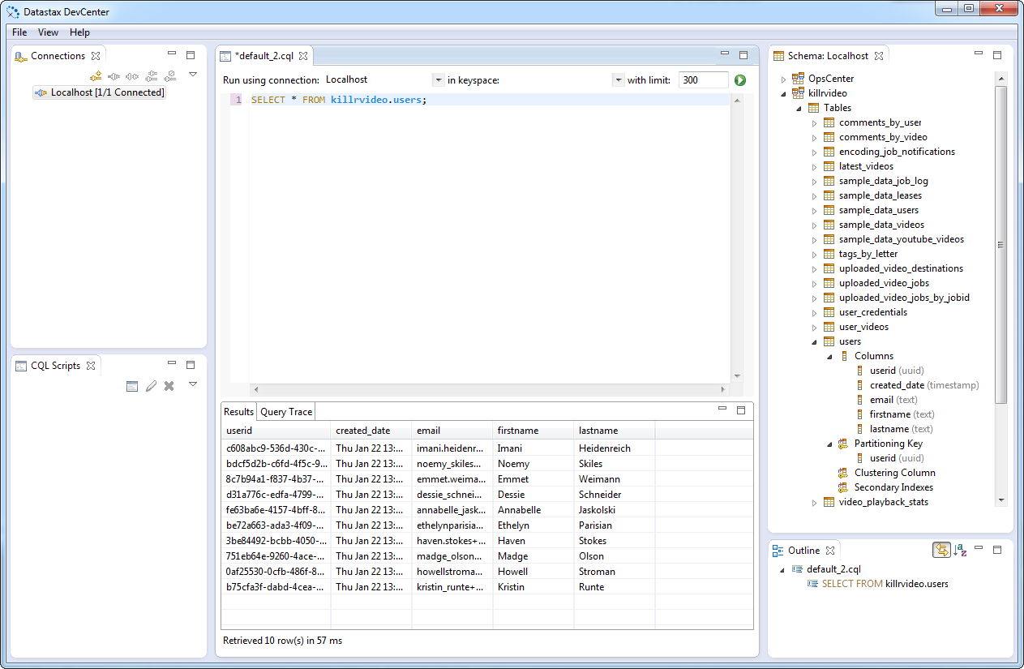Click the email column header
Screen dimensions: 1024x669
click(452, 431)
